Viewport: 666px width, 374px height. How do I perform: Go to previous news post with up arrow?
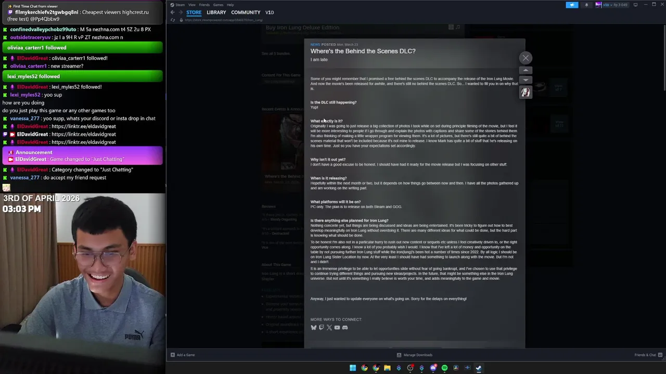[x=526, y=70]
